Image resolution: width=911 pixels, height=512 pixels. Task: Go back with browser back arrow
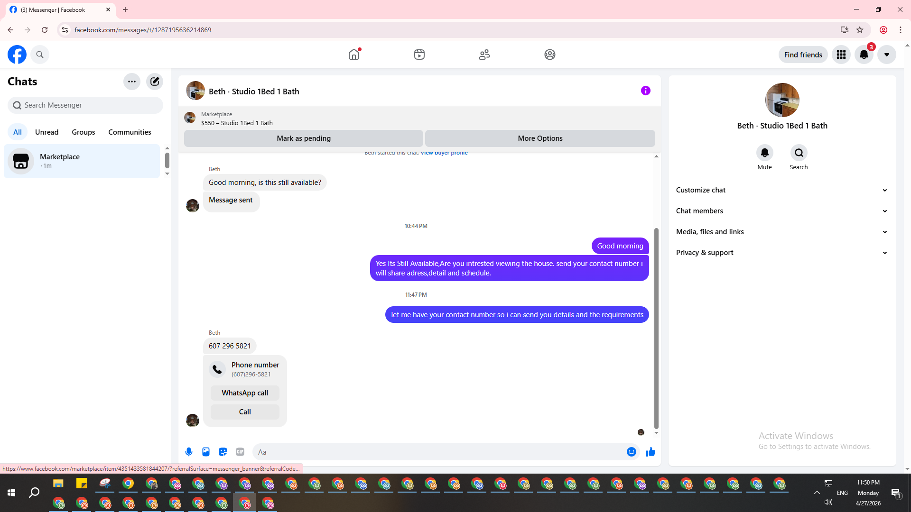tap(10, 30)
